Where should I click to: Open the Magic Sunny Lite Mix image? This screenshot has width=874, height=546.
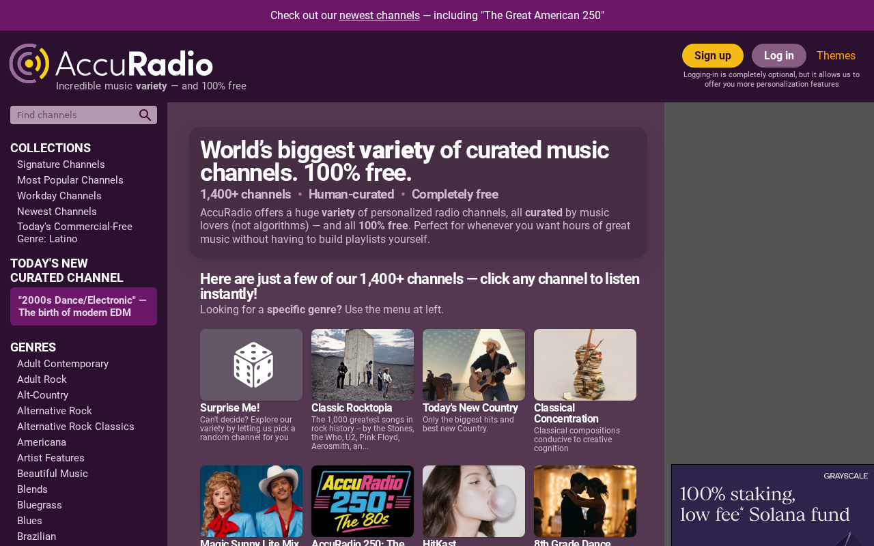coord(251,501)
